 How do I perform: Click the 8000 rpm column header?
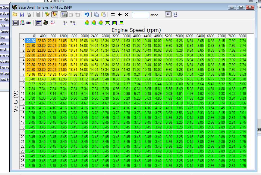(x=242, y=36)
